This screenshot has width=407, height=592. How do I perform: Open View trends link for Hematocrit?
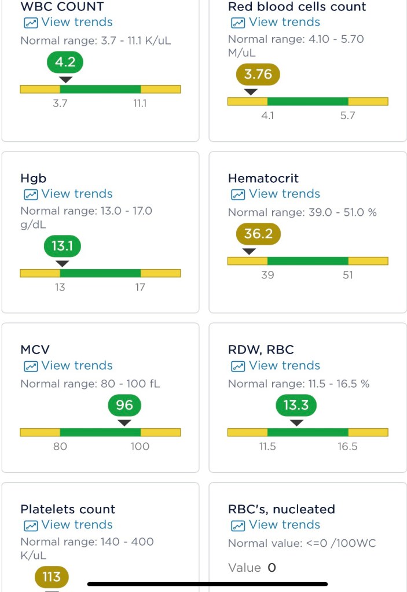click(x=284, y=194)
